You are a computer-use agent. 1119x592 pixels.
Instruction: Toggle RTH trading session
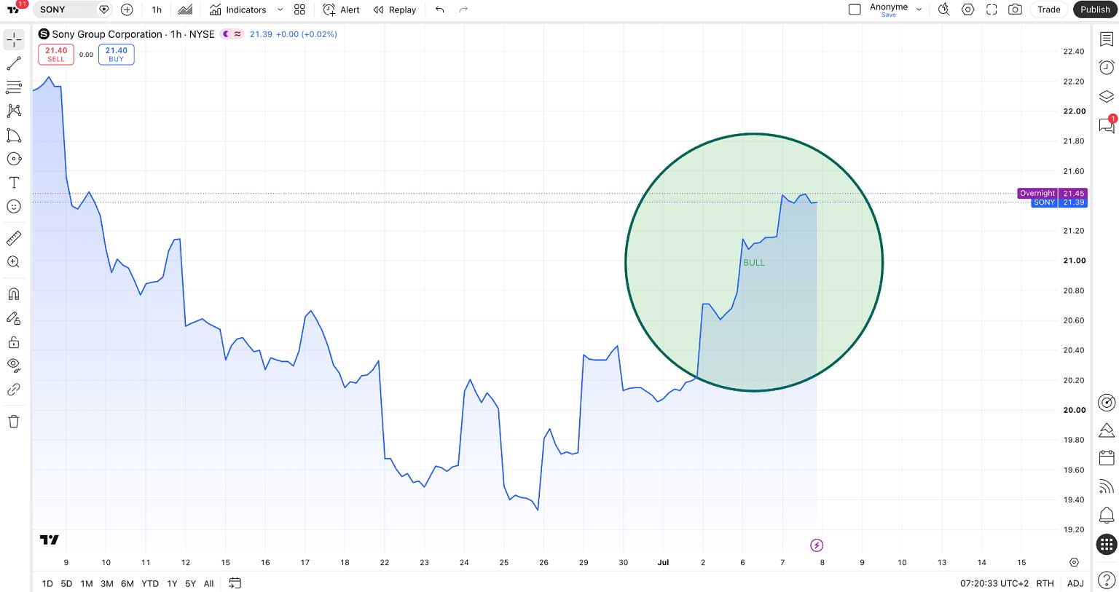click(1045, 583)
